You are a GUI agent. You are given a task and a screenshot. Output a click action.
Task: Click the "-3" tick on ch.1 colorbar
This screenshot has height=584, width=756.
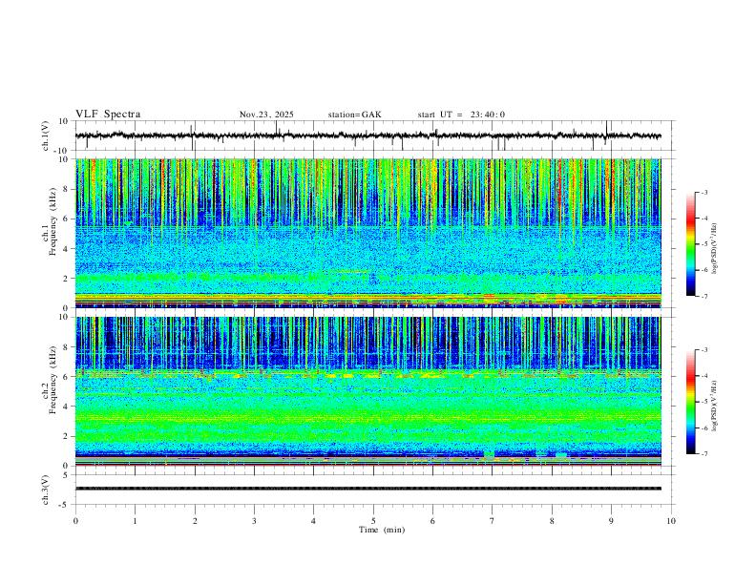click(703, 192)
